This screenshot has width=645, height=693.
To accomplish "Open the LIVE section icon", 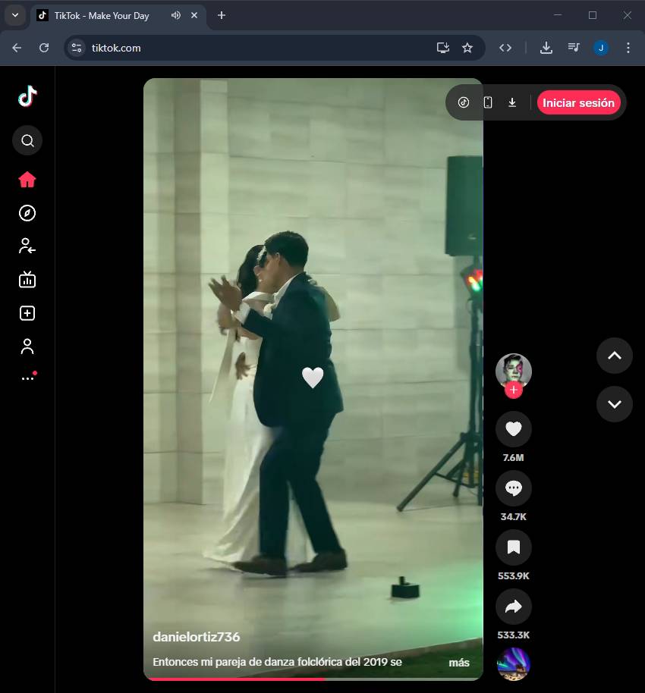I will click(27, 280).
